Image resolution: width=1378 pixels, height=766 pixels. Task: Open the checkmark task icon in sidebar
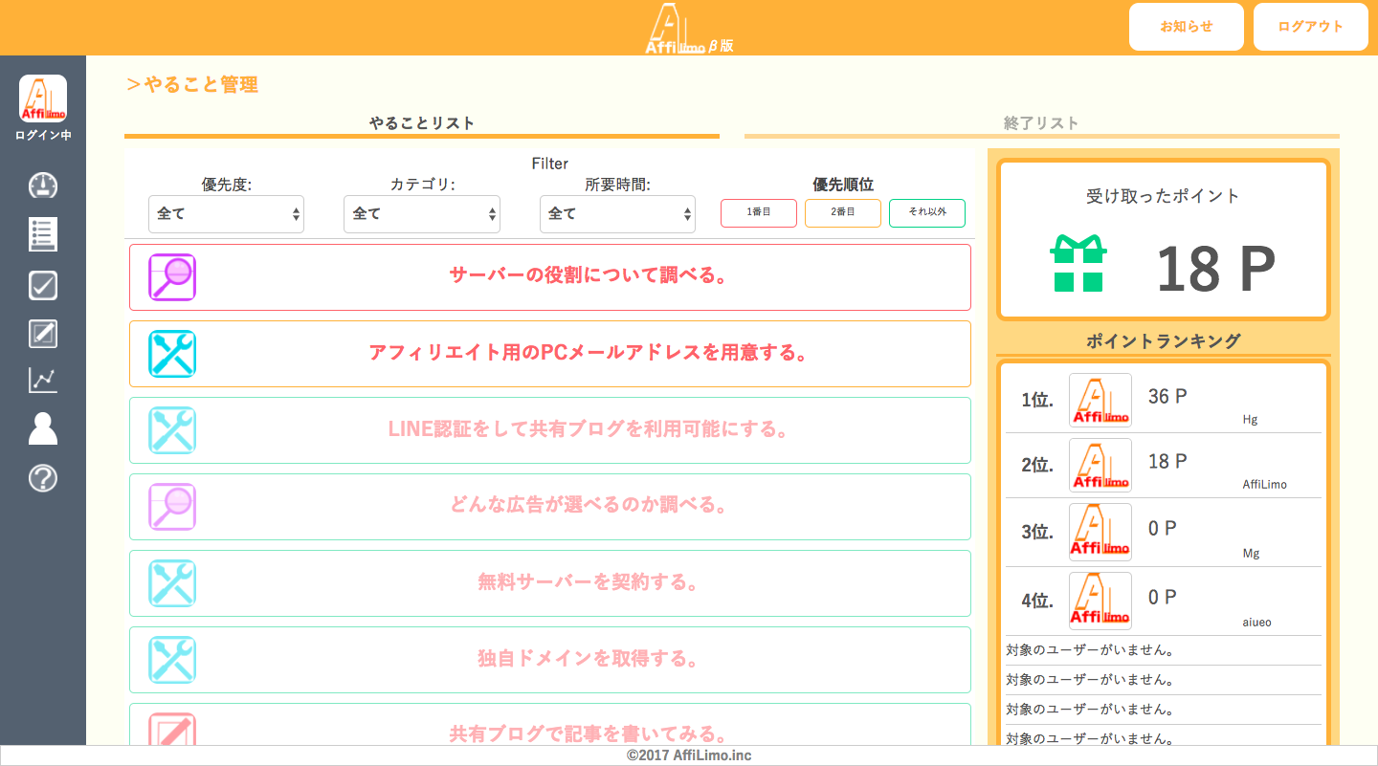[x=43, y=284]
